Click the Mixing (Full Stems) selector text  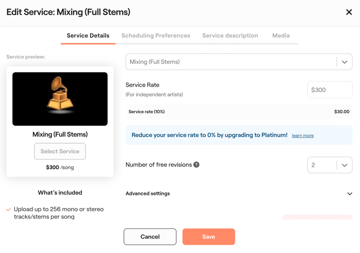tap(155, 62)
